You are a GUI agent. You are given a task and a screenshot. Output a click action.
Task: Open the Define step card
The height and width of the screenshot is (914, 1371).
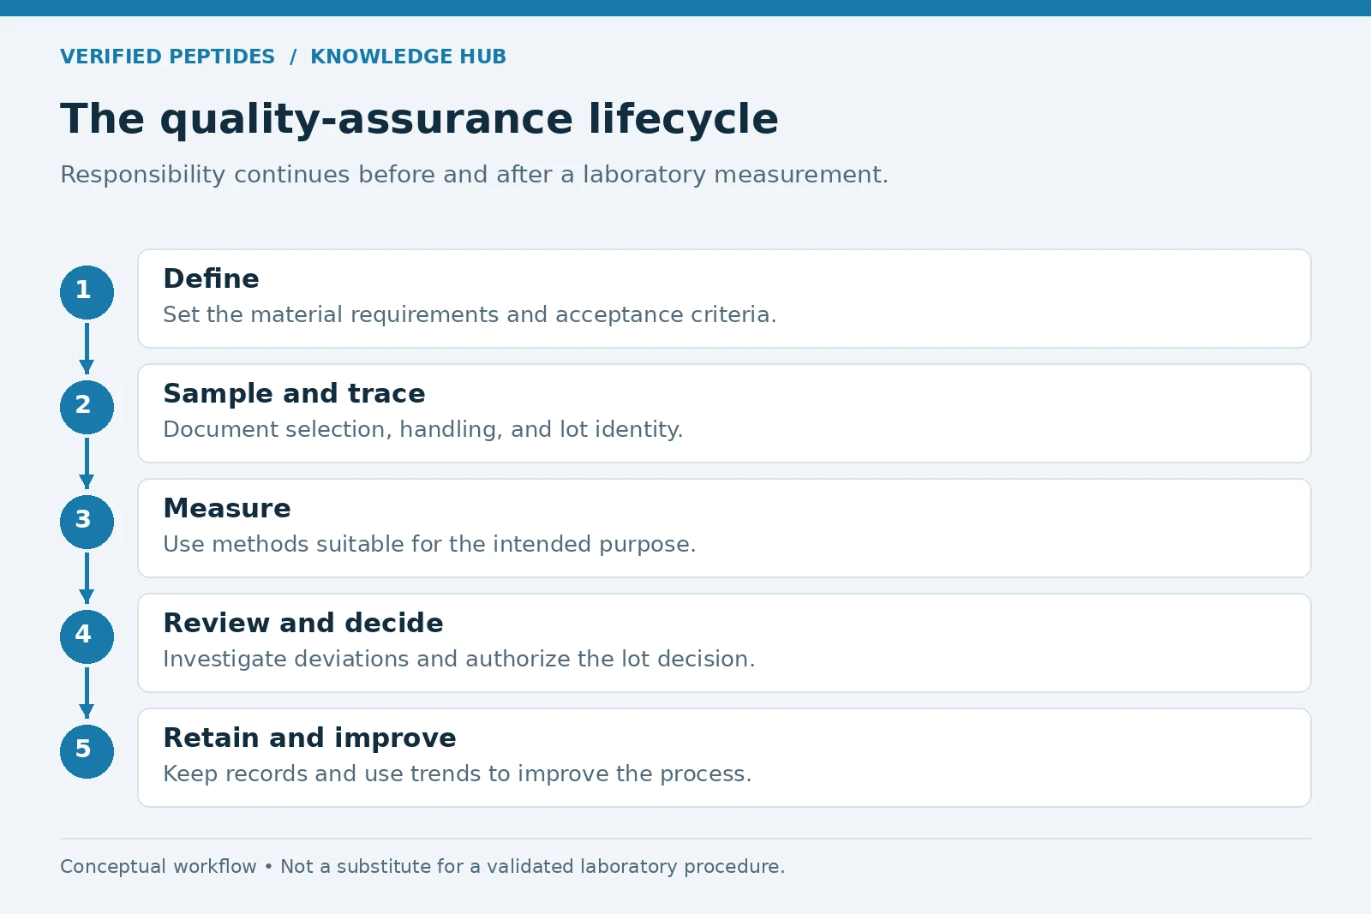point(724,298)
